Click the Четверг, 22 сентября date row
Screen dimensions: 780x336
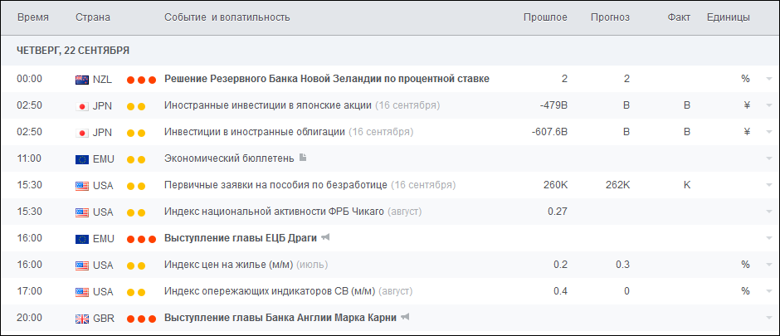[x=73, y=50]
